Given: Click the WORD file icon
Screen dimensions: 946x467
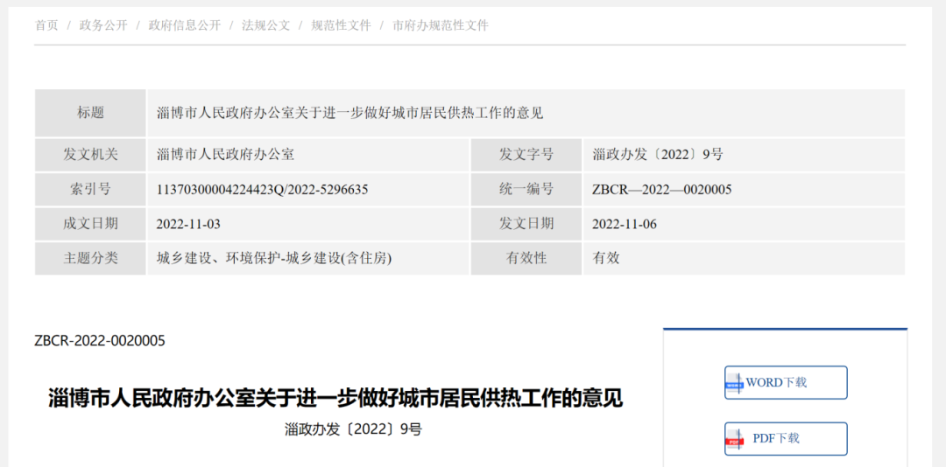Looking at the screenshot, I should (x=734, y=383).
